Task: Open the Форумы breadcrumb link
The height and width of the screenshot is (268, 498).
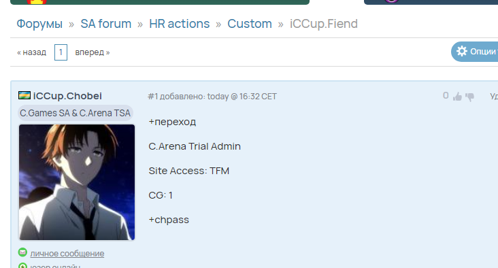Action: pyautogui.click(x=39, y=24)
